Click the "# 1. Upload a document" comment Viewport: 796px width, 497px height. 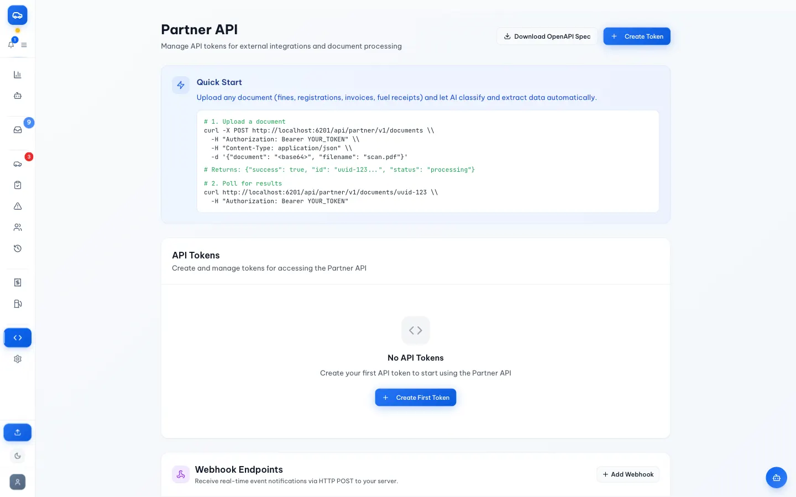244,121
